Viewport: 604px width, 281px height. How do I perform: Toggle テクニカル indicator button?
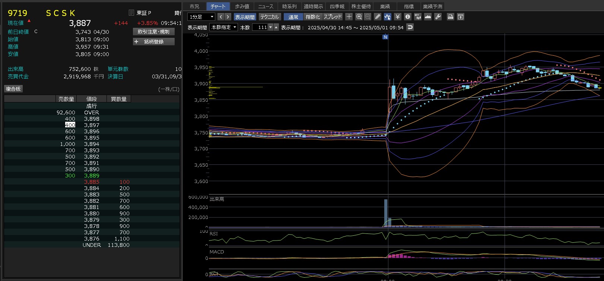click(x=270, y=17)
